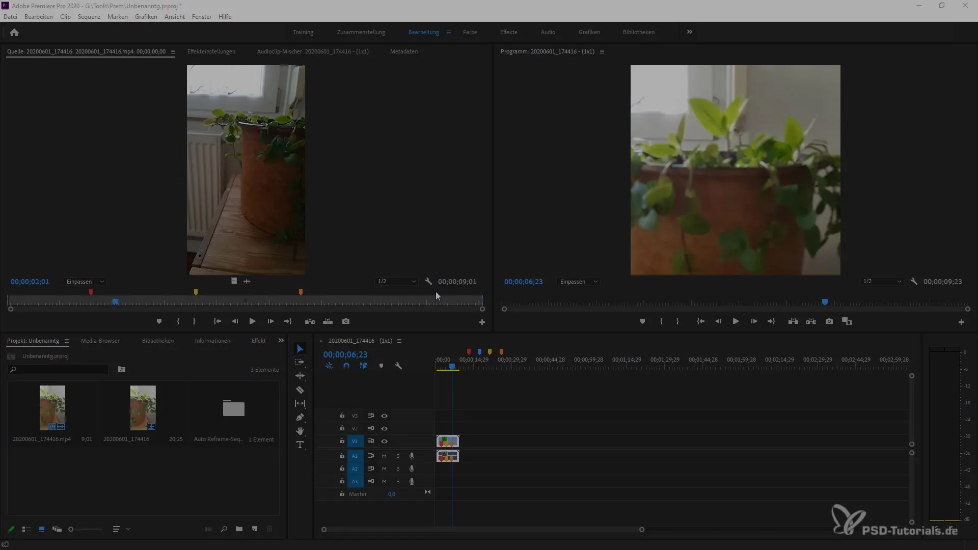The width and height of the screenshot is (978, 550).
Task: Mute audio track A1
Action: 384,456
